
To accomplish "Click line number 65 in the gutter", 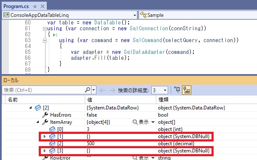I will (28, 52).
